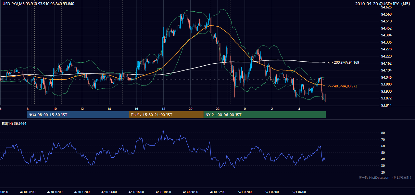
Task: Click the RSI scale value 30
Action: (383, 166)
